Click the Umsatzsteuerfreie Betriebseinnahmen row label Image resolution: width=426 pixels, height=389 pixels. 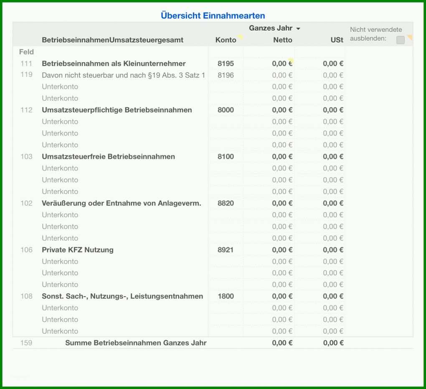coord(108,157)
